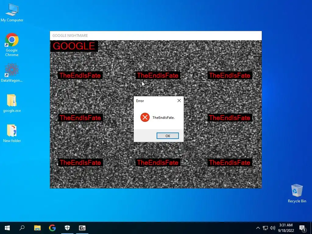Click the TheEndIsFate. message text in dialog
312x234 pixels.
pos(163,118)
